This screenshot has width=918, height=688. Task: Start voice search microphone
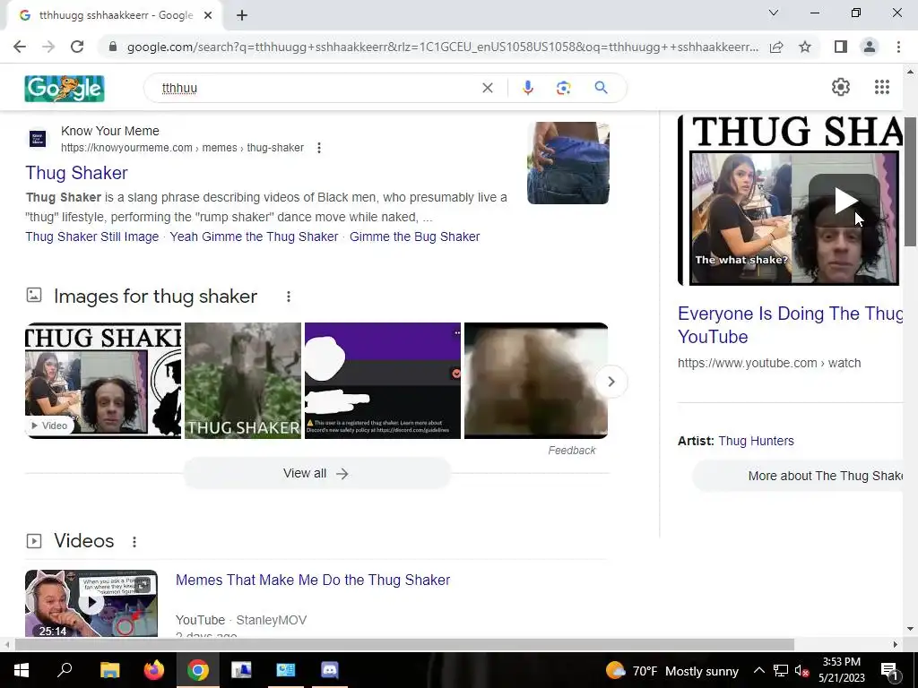point(527,88)
